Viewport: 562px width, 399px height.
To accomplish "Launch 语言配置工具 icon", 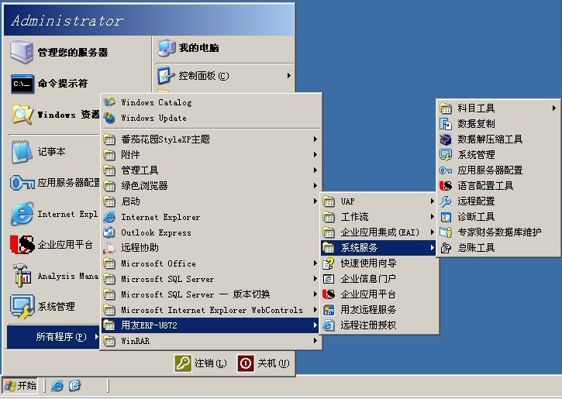I will tap(446, 186).
